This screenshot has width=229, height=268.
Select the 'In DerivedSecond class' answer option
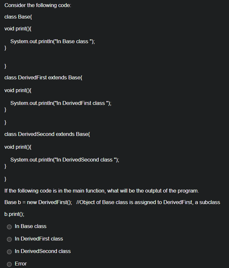pos(9,252)
